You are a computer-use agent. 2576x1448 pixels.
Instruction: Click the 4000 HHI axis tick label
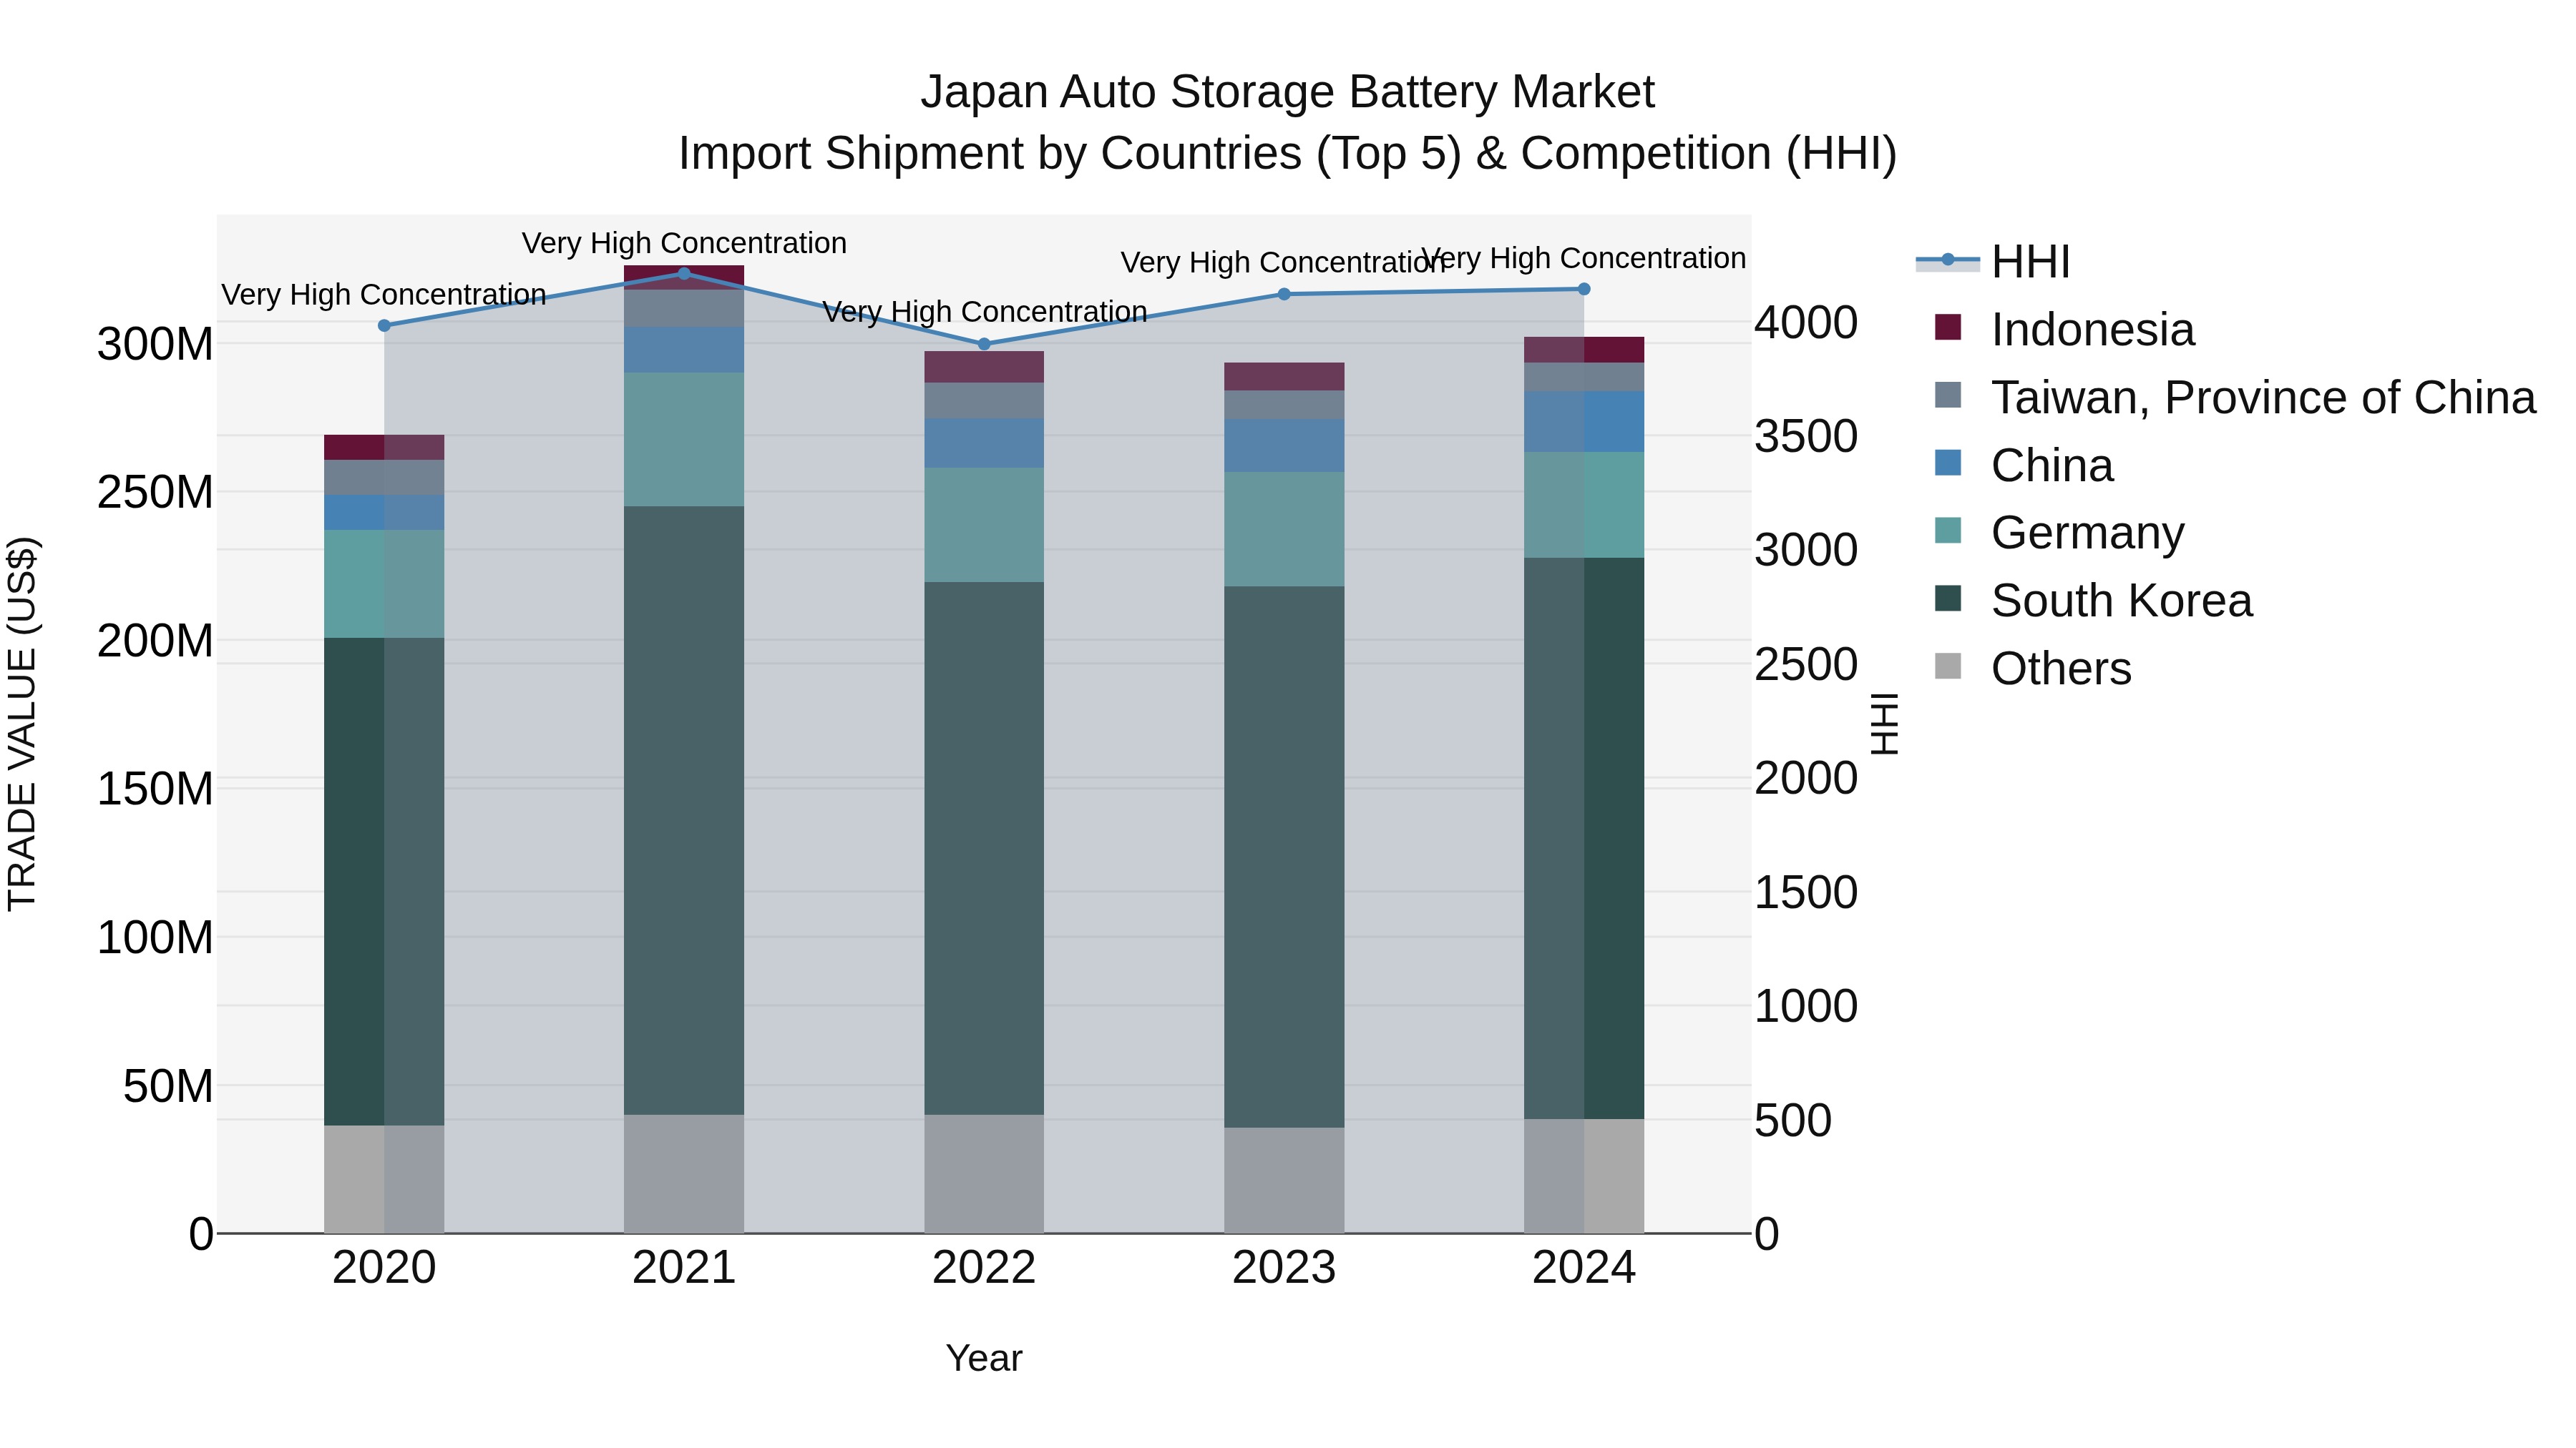tap(1806, 322)
